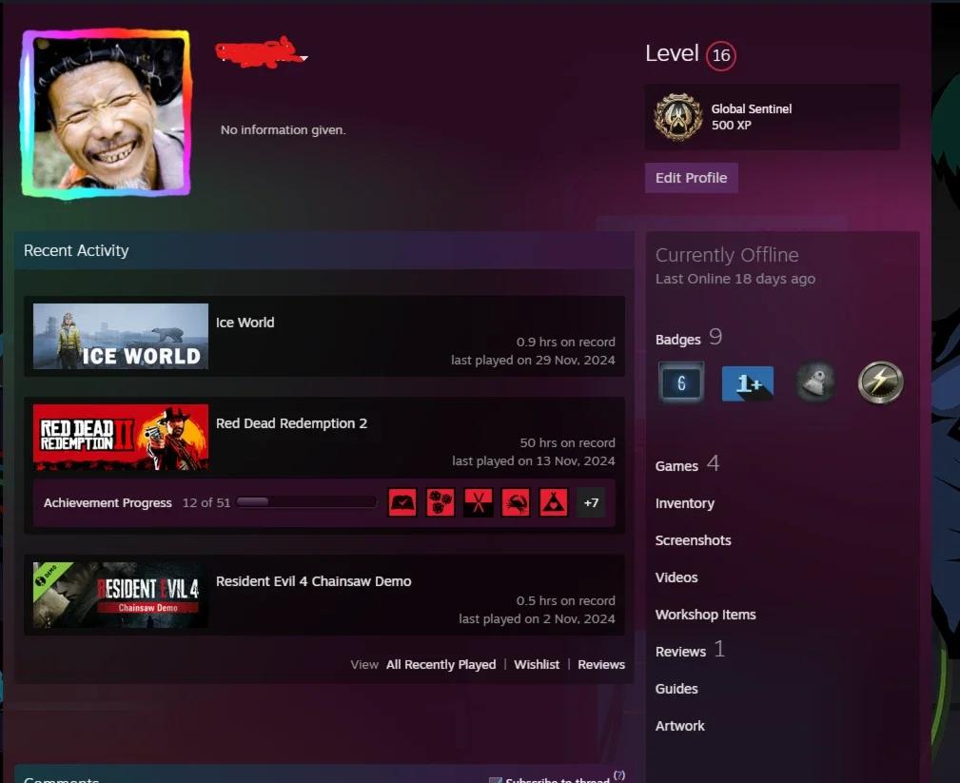The width and height of the screenshot is (960, 783).
Task: Click the Edit Profile button
Action: (692, 178)
